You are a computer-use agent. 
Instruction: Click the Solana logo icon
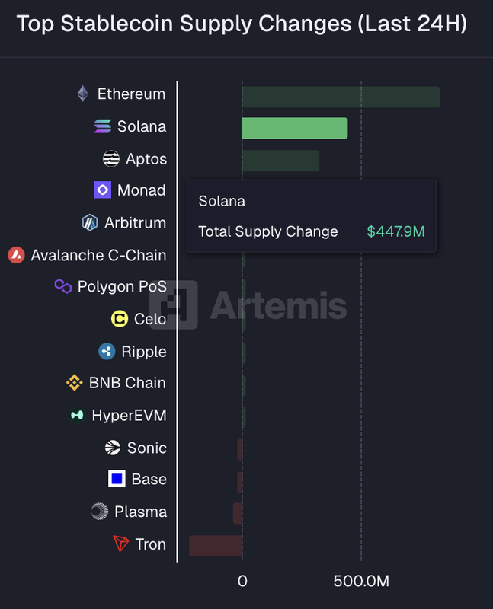click(x=102, y=126)
